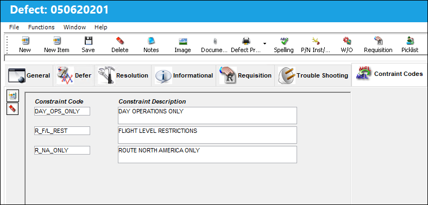428x205 pixels.
Task: Open the Window menu
Action: (x=74, y=27)
